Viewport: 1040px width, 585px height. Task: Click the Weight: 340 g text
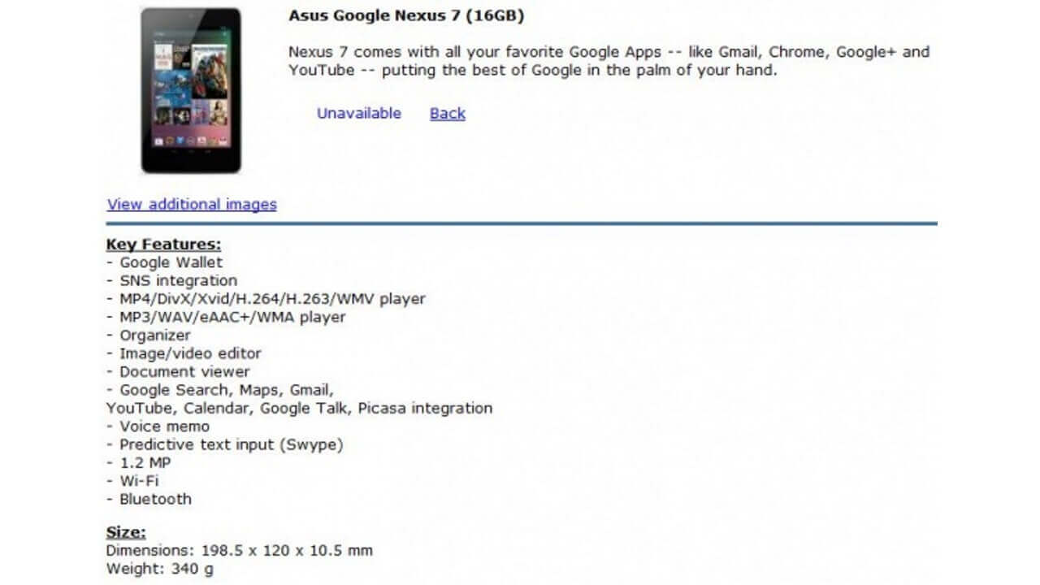click(160, 569)
